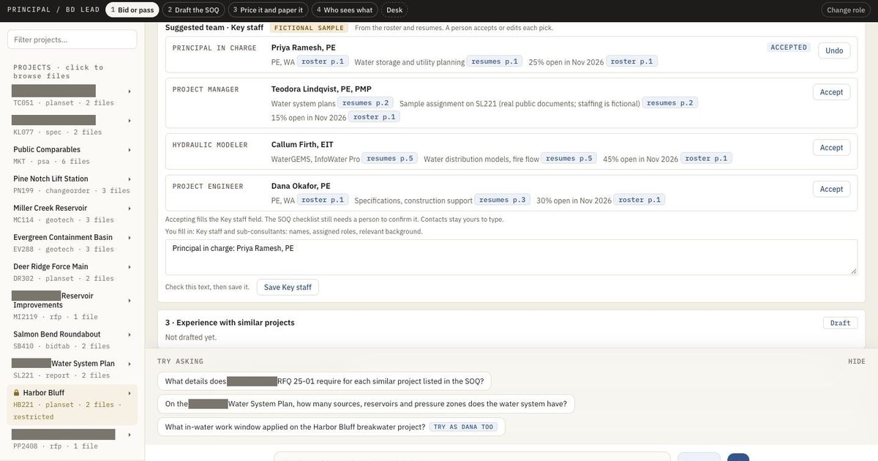Screen dimensions: 878x461
Task: Click the name Callum Firth, EIT
Action: [302, 144]
